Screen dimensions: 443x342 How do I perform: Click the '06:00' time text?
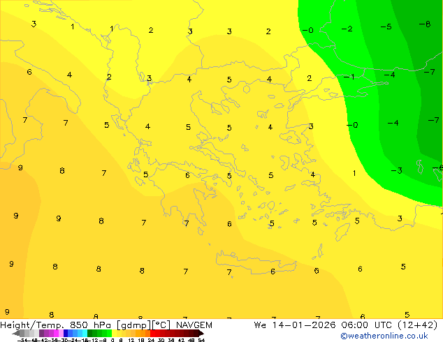tap(354, 325)
